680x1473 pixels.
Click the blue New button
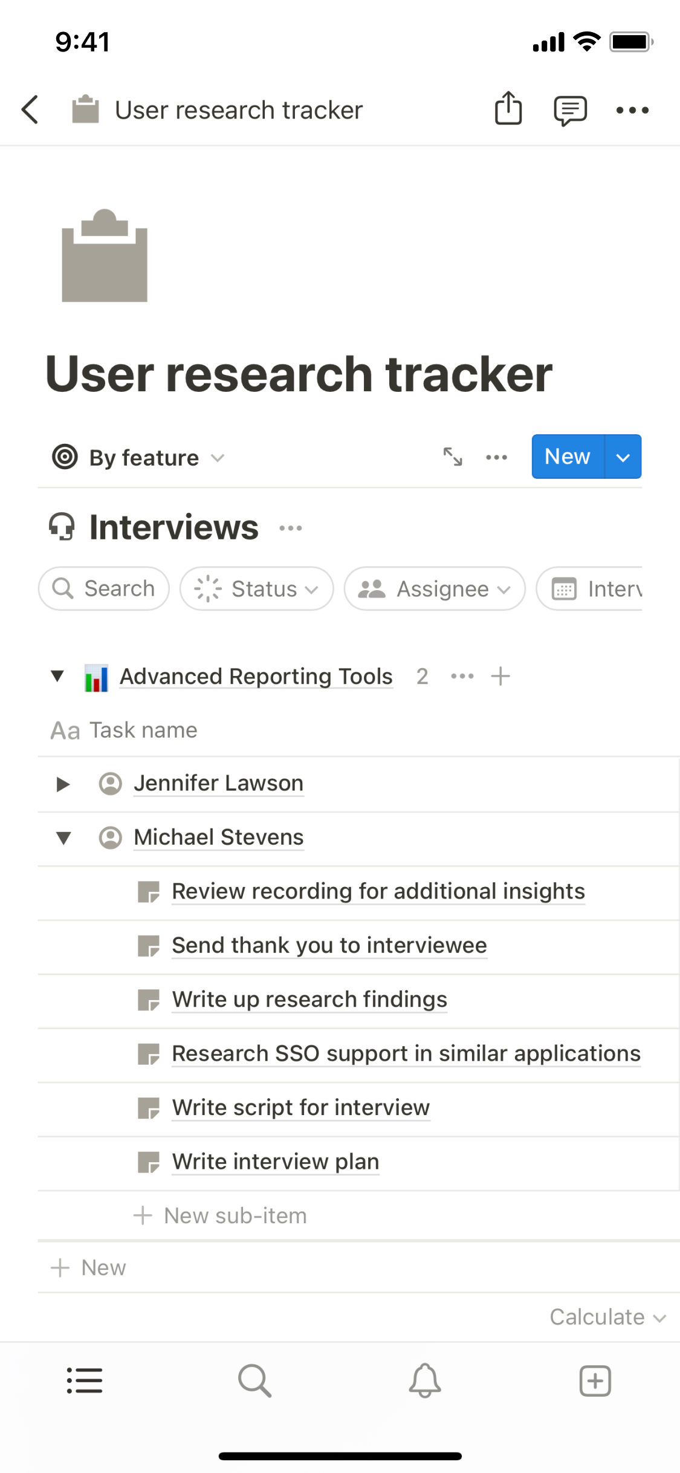567,457
